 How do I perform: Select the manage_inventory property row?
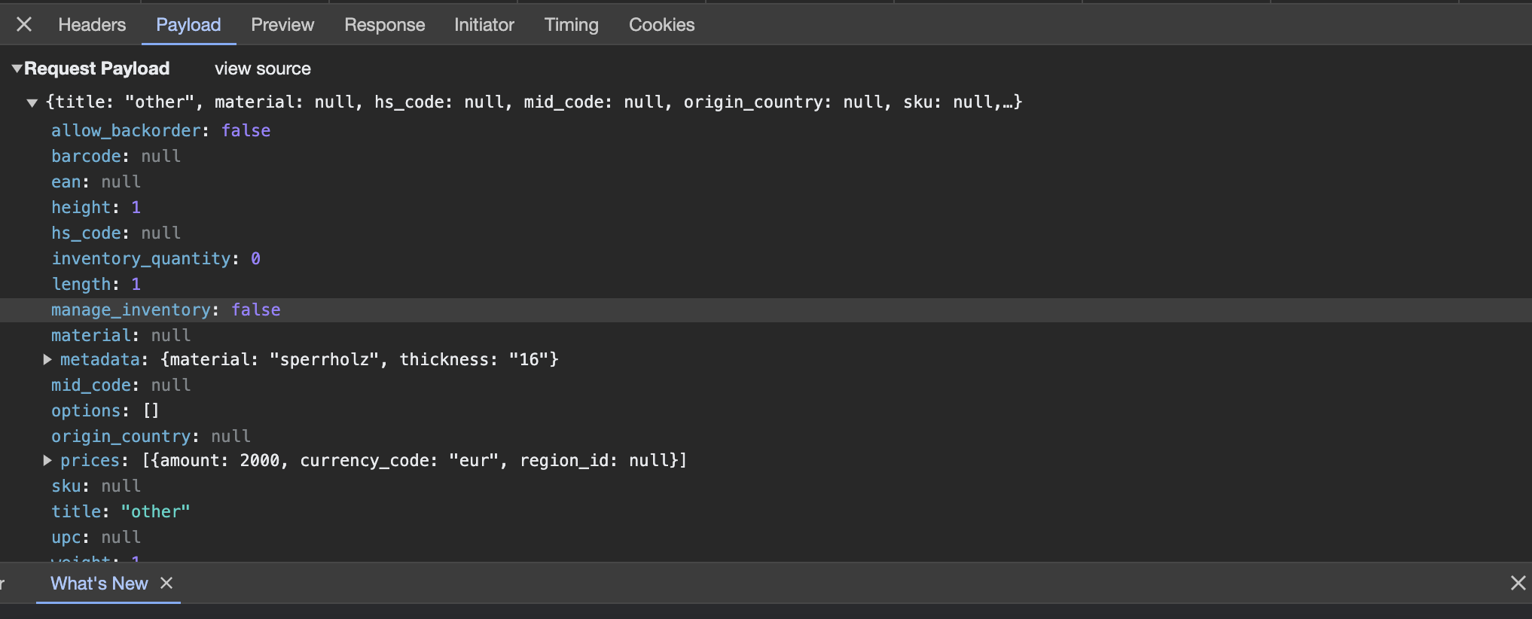point(132,309)
